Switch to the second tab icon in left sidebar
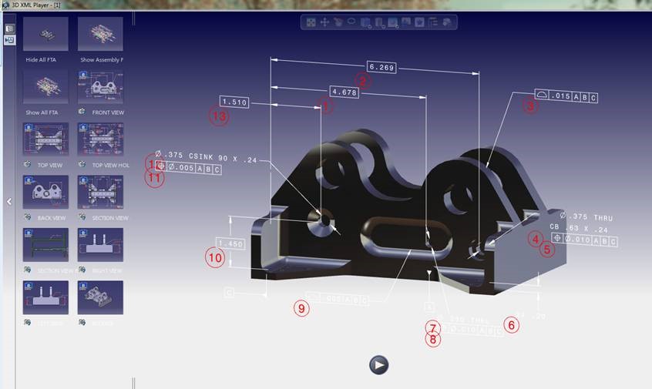The image size is (652, 389). coord(9,40)
